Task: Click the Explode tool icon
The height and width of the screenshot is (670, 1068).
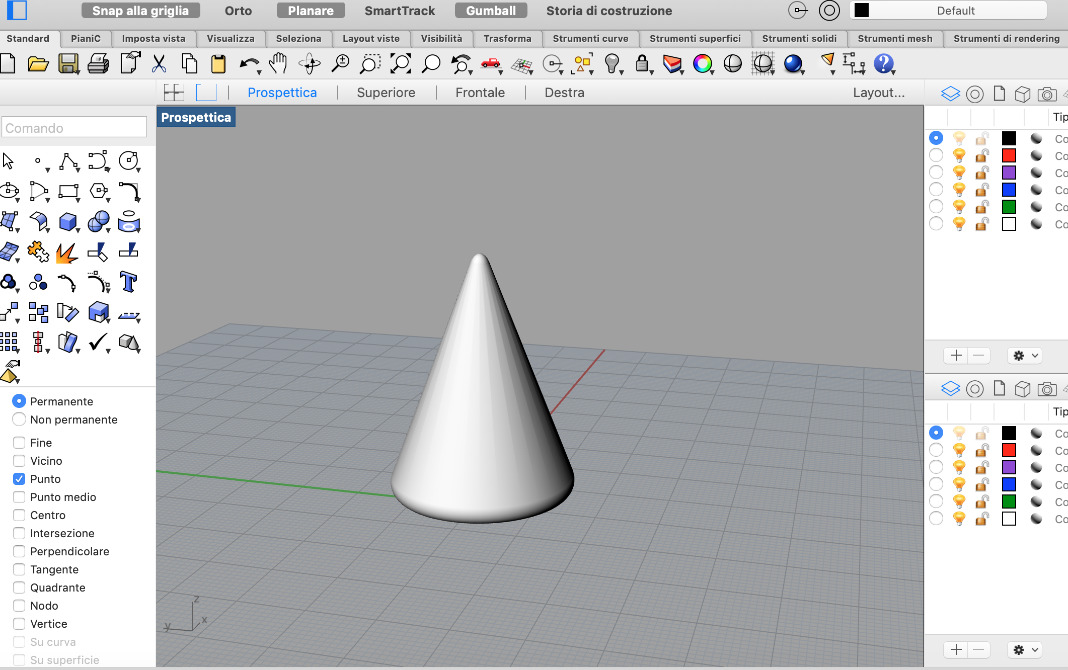Action: [x=67, y=253]
